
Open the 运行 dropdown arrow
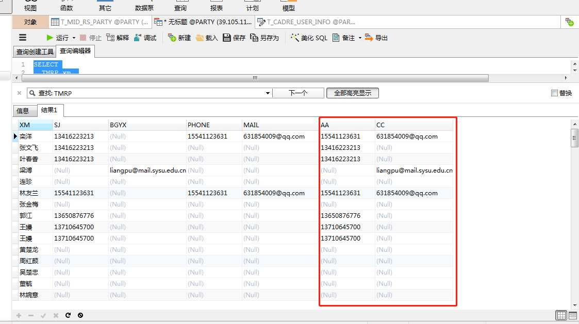click(74, 38)
